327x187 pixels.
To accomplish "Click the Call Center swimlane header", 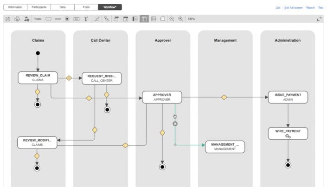I will (x=101, y=40).
